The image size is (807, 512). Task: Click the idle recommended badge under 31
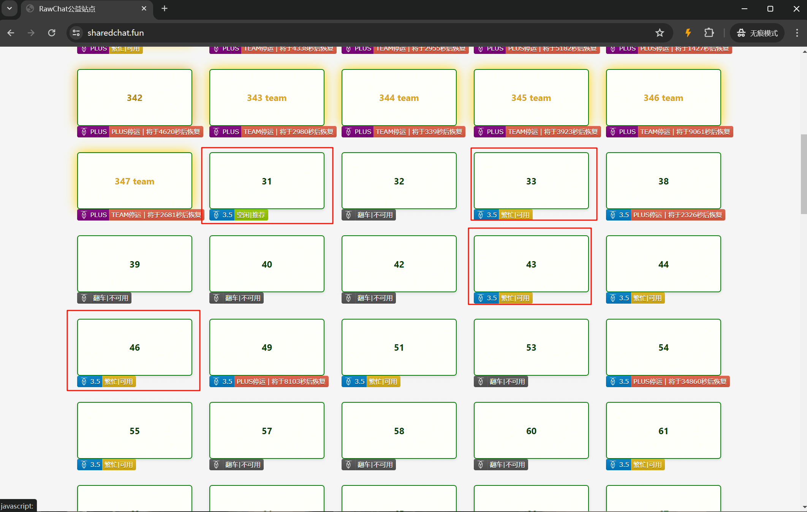pos(251,215)
